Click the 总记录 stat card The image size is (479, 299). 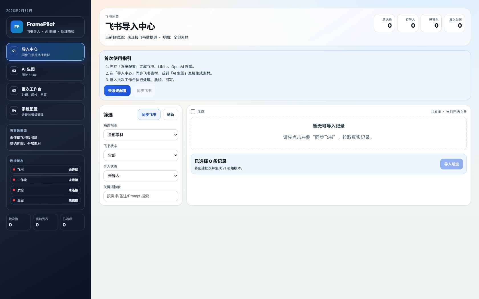click(x=384, y=23)
